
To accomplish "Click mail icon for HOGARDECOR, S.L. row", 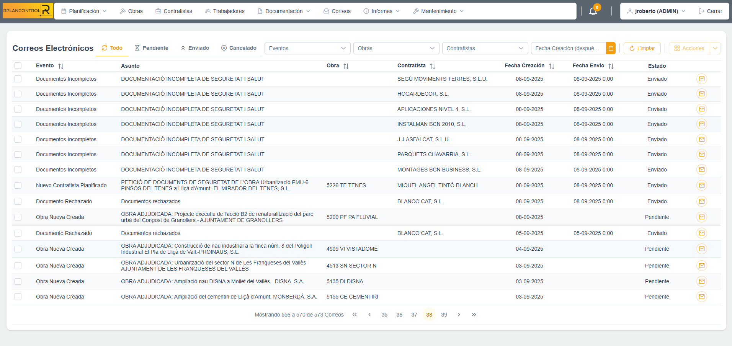I will tap(701, 94).
